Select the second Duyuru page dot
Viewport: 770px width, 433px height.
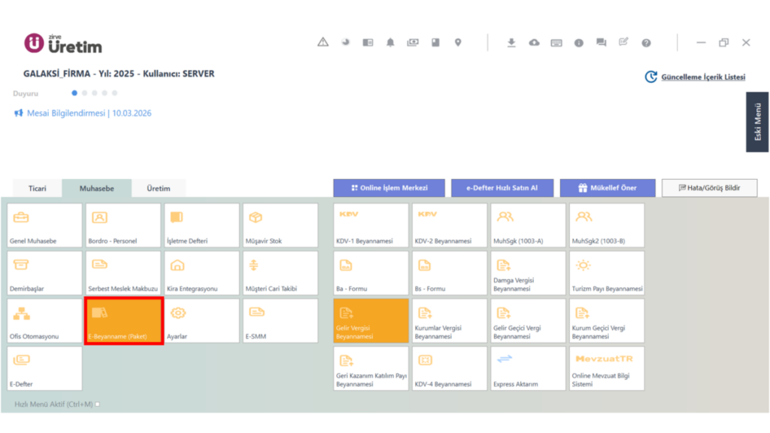coord(84,92)
